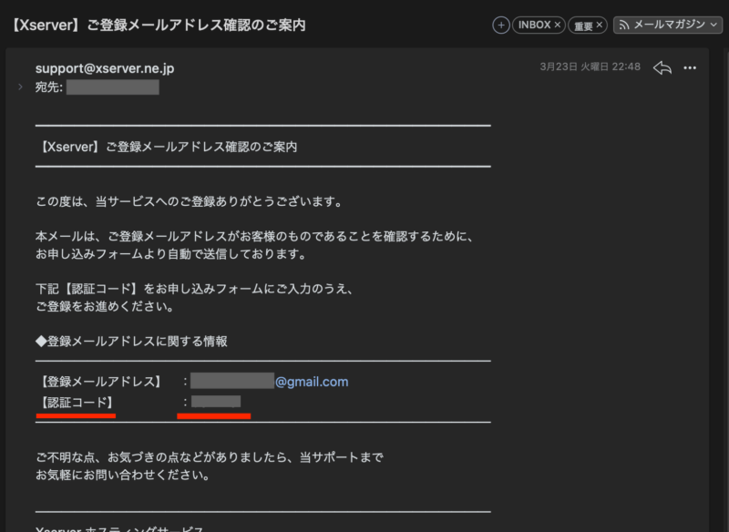Click the email subject title at top
The width and height of the screenshot is (729, 532).
tap(159, 26)
